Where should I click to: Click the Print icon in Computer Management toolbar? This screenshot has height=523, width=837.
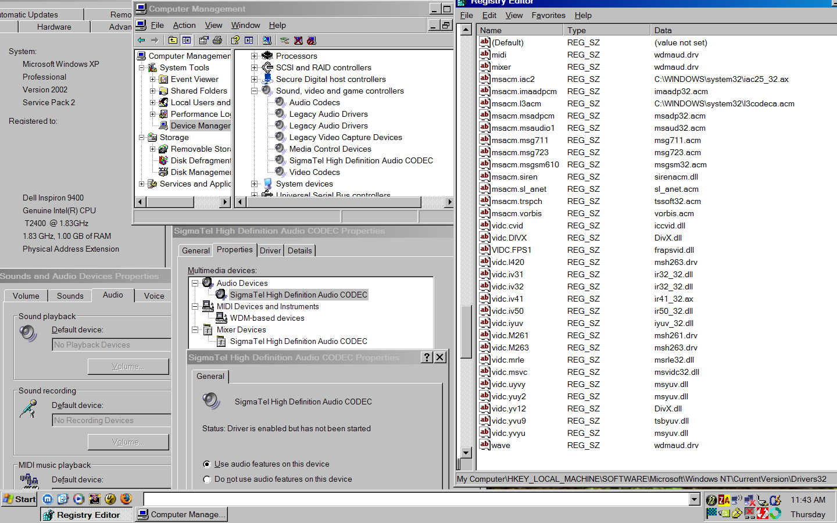pyautogui.click(x=217, y=40)
